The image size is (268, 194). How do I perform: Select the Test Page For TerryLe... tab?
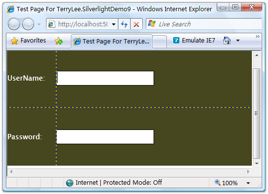click(112, 42)
